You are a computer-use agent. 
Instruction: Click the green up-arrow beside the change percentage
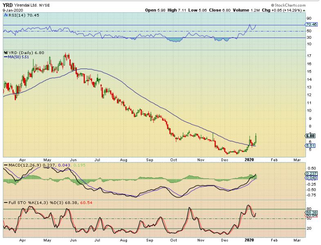pos(304,10)
